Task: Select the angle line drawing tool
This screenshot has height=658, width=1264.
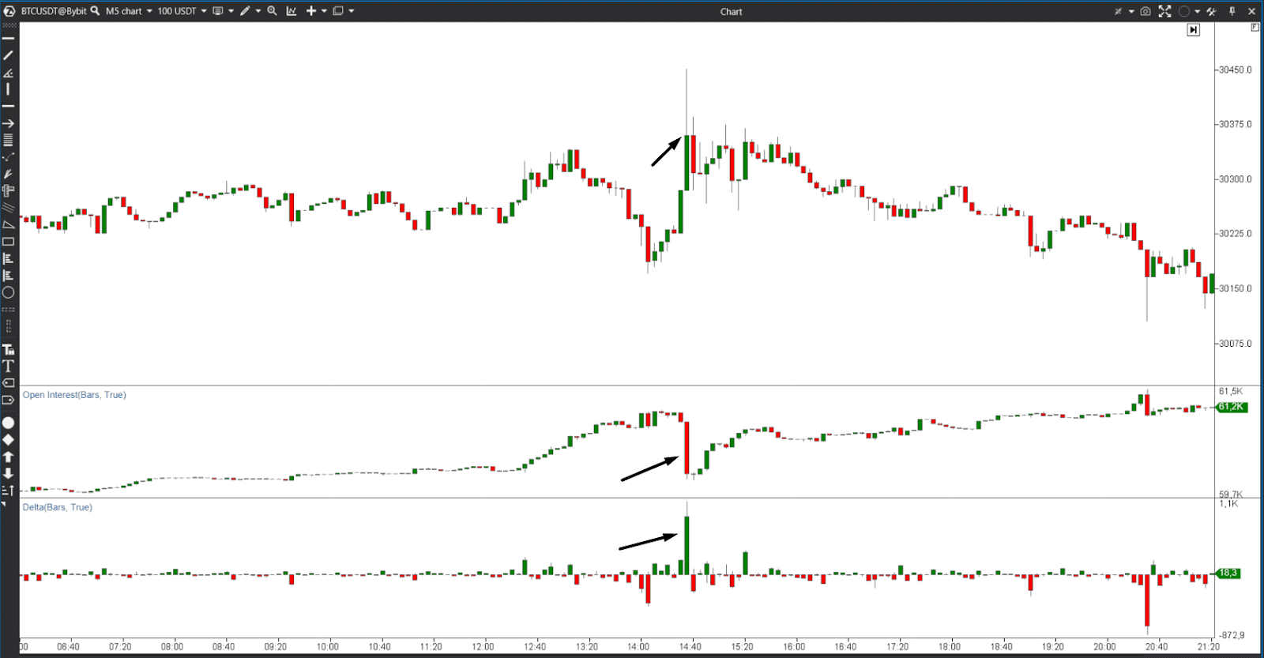Action: pyautogui.click(x=8, y=73)
